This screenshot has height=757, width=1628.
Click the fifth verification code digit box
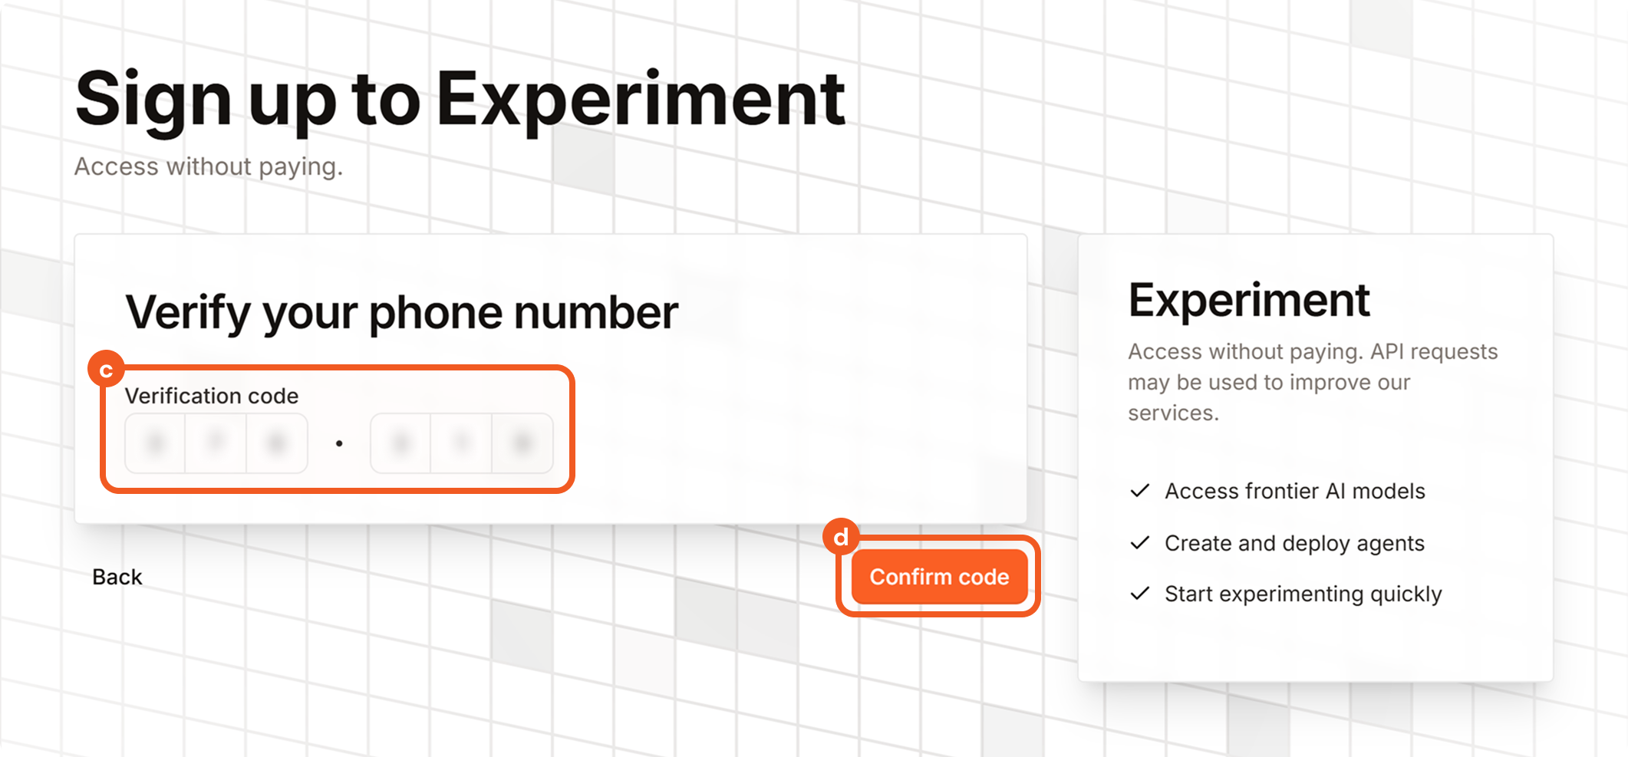(461, 443)
